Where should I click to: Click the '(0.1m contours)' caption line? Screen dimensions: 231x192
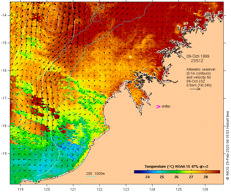pos(199,73)
